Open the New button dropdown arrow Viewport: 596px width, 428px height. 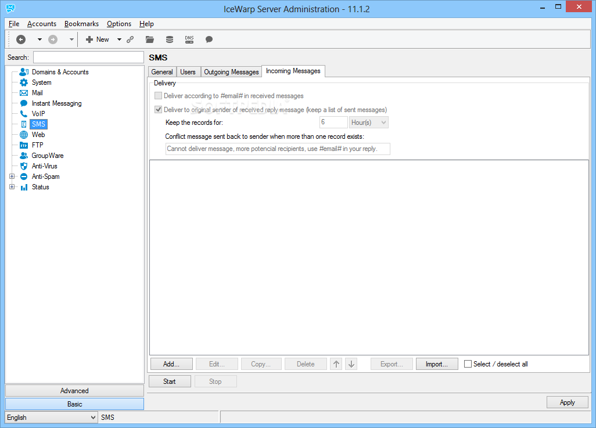coord(119,39)
